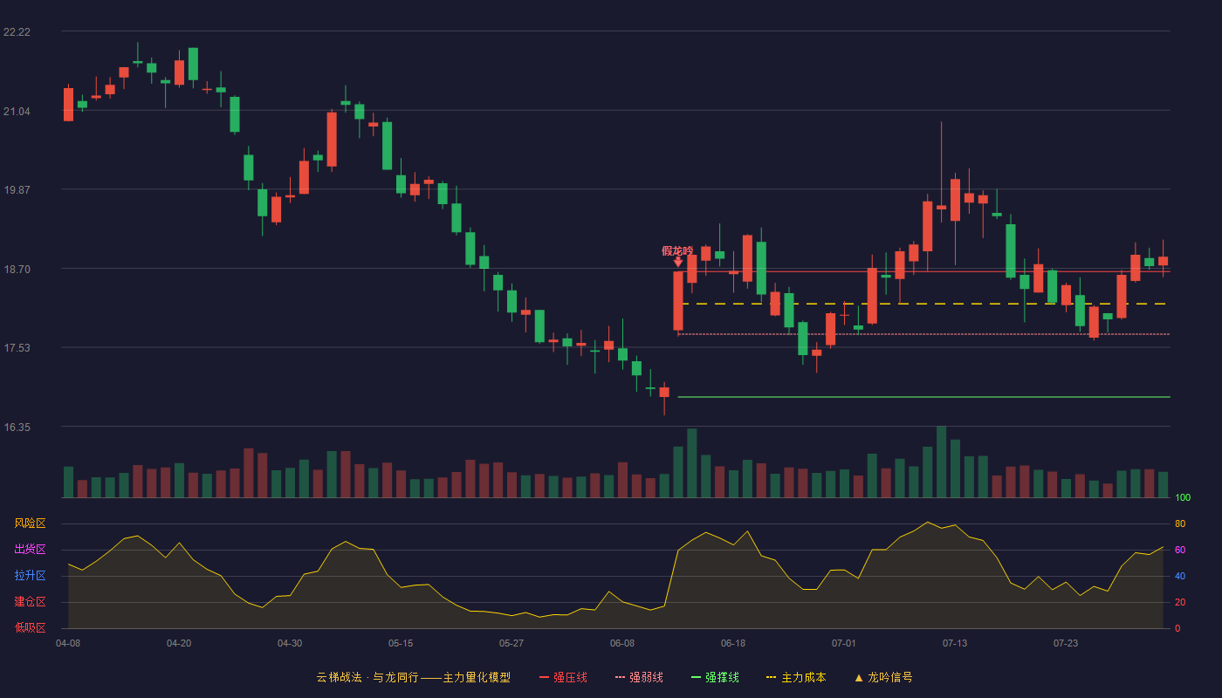Click the 60 indicator scale label
Viewport: 1222px width, 698px height.
[1180, 550]
